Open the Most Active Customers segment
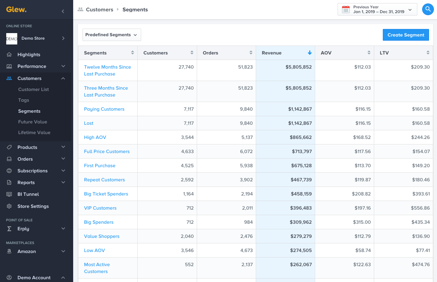This screenshot has width=437, height=282. click(x=97, y=268)
